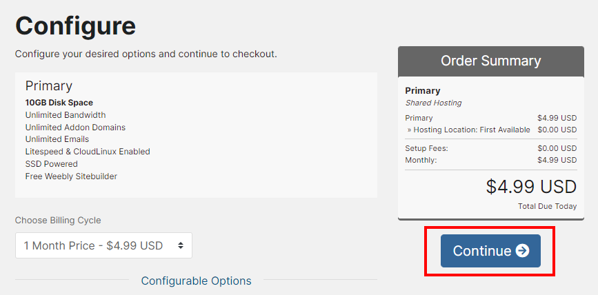This screenshot has width=598, height=295.
Task: Open the billing cycle dropdown
Action: [x=103, y=245]
